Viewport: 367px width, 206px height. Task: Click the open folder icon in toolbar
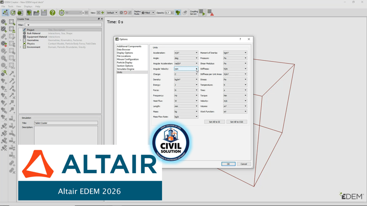(37, 13)
